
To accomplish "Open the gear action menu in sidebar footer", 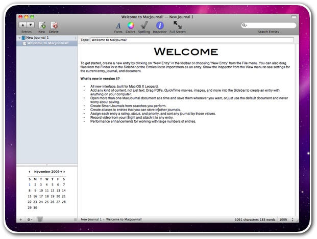I will coord(30,220).
